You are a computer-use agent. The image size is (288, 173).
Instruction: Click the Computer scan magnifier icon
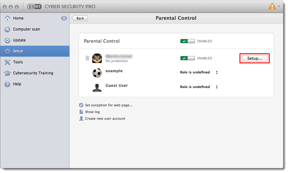(7, 30)
